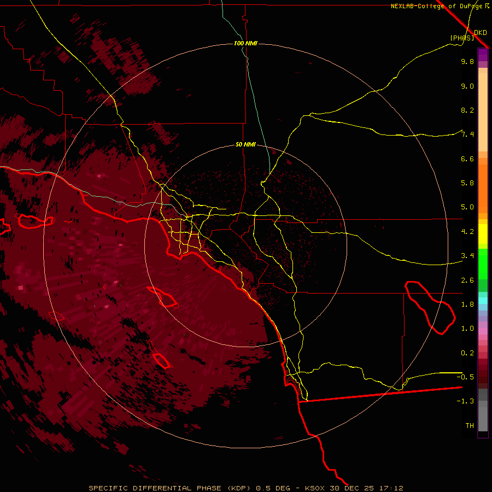Click the 2.6 legend value

point(467,280)
